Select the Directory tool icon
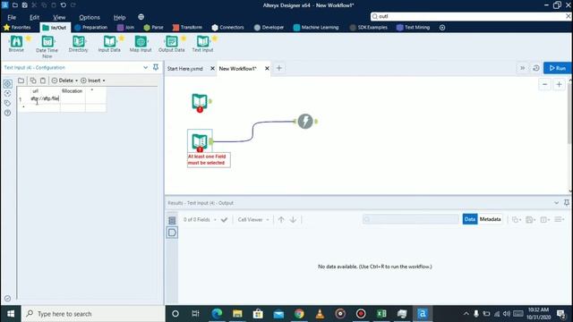The height and width of the screenshot is (322, 573). pos(78,42)
